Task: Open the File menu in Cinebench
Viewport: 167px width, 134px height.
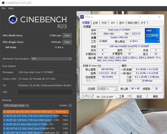Action: (x=3, y=8)
